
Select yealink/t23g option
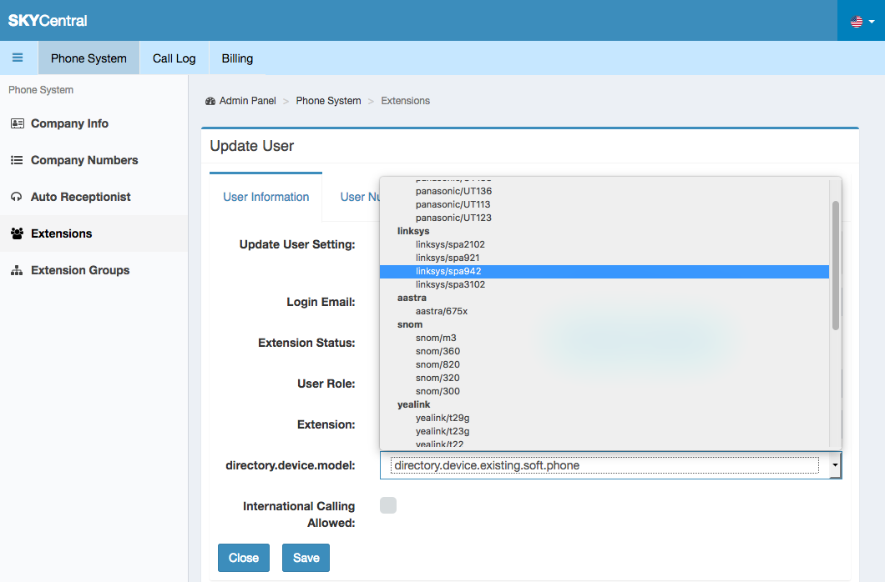[604, 431]
